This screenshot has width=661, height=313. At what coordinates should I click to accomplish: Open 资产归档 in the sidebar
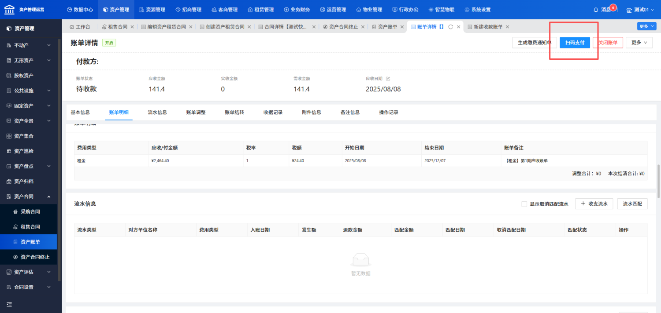pyautogui.click(x=29, y=181)
